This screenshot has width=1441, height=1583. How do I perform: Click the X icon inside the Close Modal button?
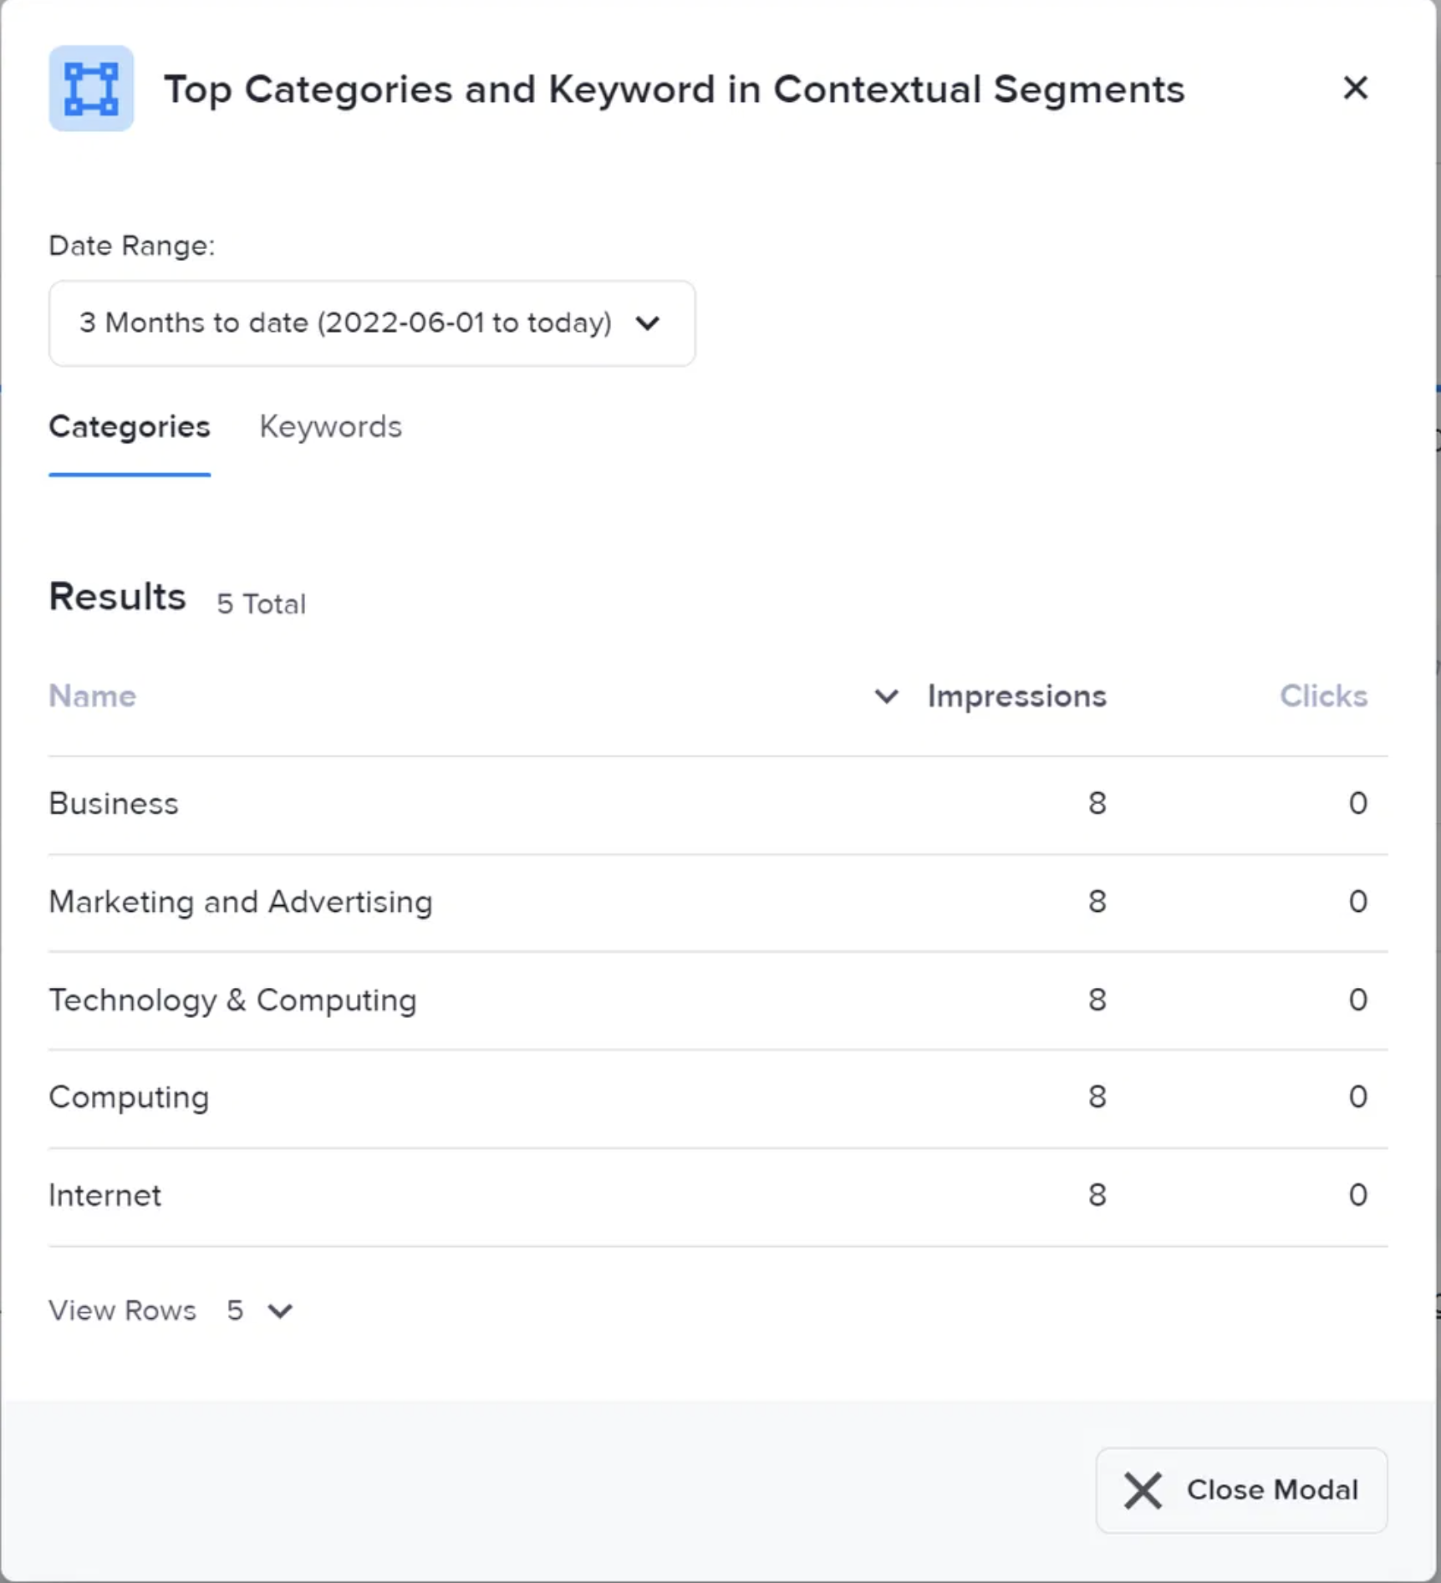[x=1141, y=1490]
